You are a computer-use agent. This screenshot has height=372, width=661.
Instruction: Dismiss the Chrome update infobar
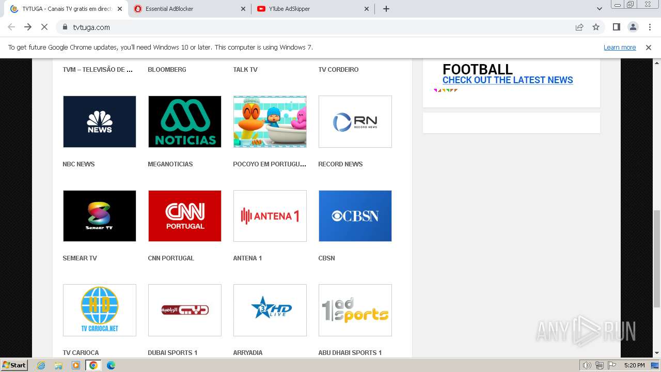(649, 47)
